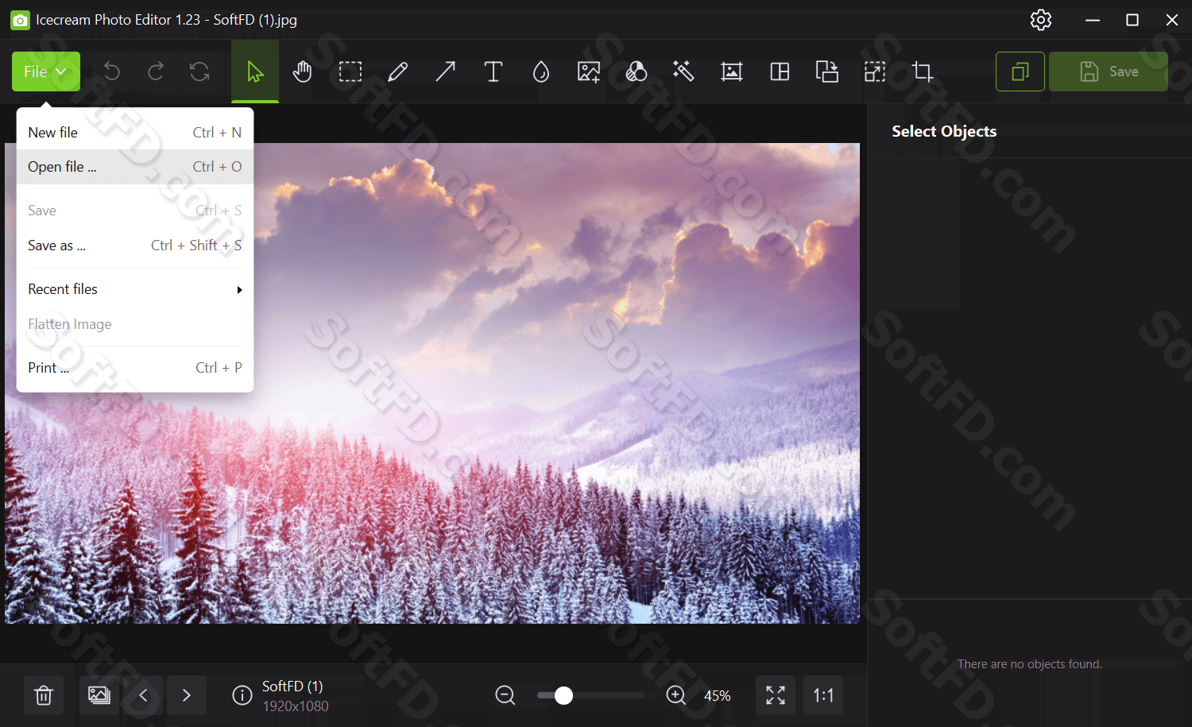Click the zoom slider handle
Viewport: 1192px width, 727px height.
tap(563, 696)
